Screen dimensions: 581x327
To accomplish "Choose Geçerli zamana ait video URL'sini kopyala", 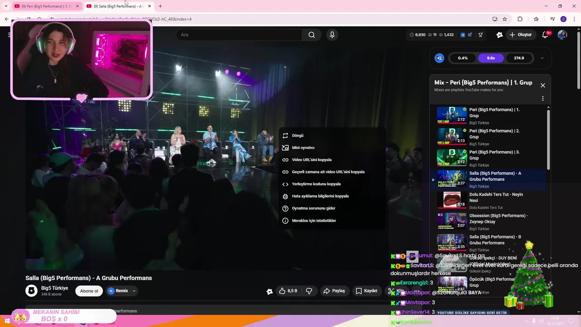I will tap(332, 172).
